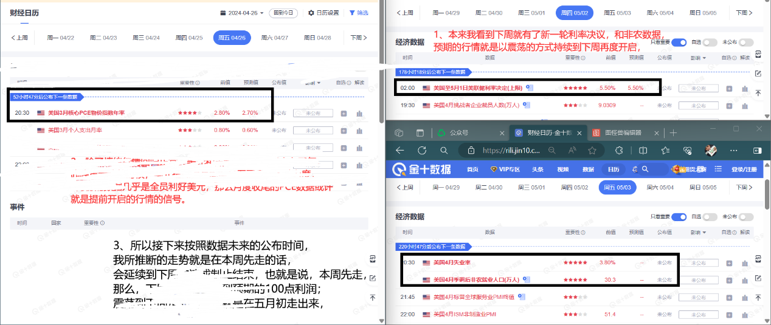Open chart icon for 美国3月个人支出月率 row
This screenshot has width=771, height=325.
tap(359, 131)
